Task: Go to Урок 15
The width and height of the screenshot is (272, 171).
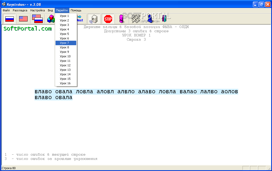Action: (66, 79)
